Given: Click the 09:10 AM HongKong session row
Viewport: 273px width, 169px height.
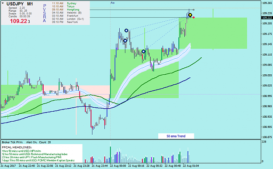Looking at the screenshot, I should [66, 10].
